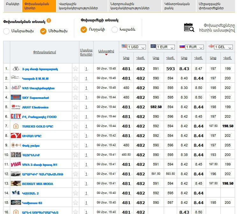Open the SKY Supermarket exchange point link
This screenshot has height=214, width=237.
pyautogui.click(x=35, y=98)
